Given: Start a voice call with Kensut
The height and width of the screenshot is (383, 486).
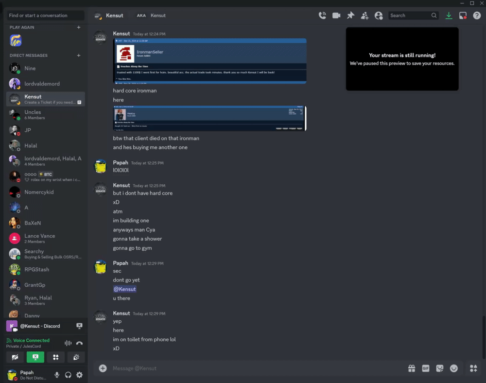Looking at the screenshot, I should click(x=322, y=16).
